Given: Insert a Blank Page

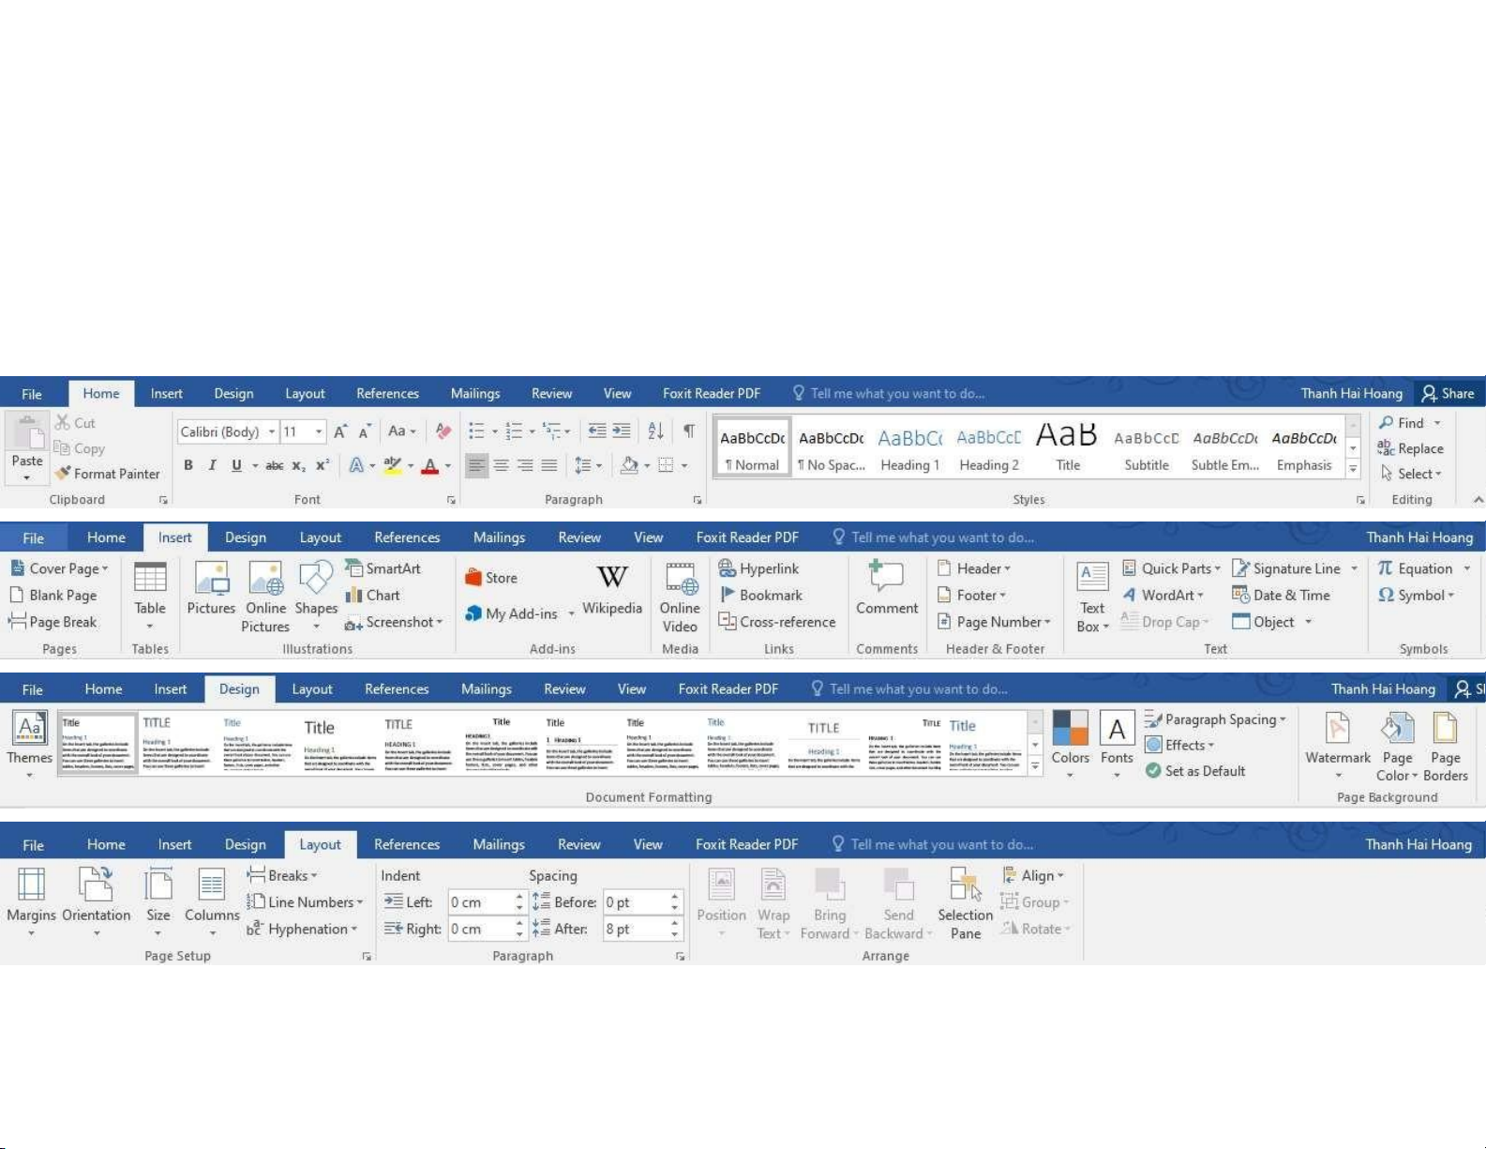Looking at the screenshot, I should [x=53, y=595].
